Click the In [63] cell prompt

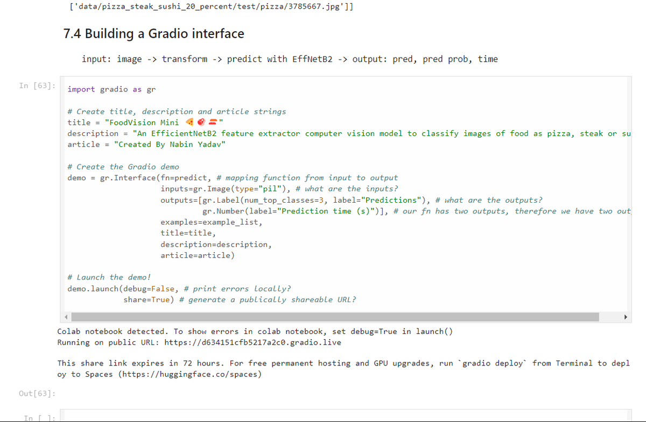point(37,85)
